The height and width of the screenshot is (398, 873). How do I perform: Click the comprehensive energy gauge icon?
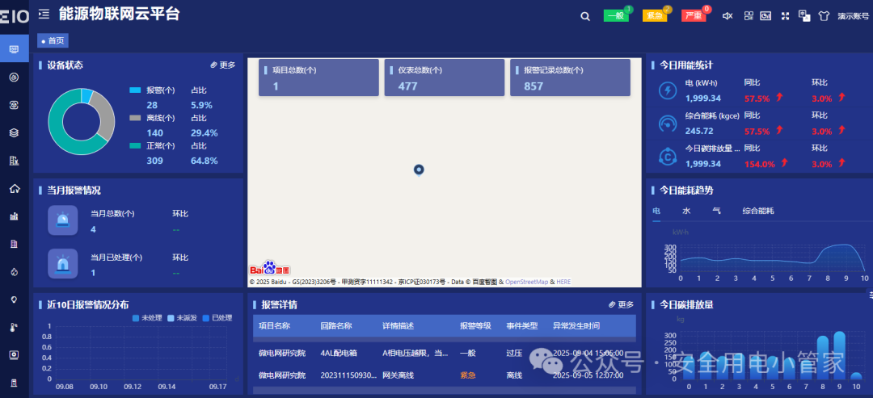[x=667, y=124]
